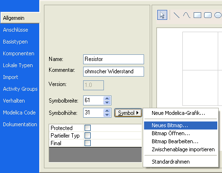Toggle the Final checkbox

point(87,143)
